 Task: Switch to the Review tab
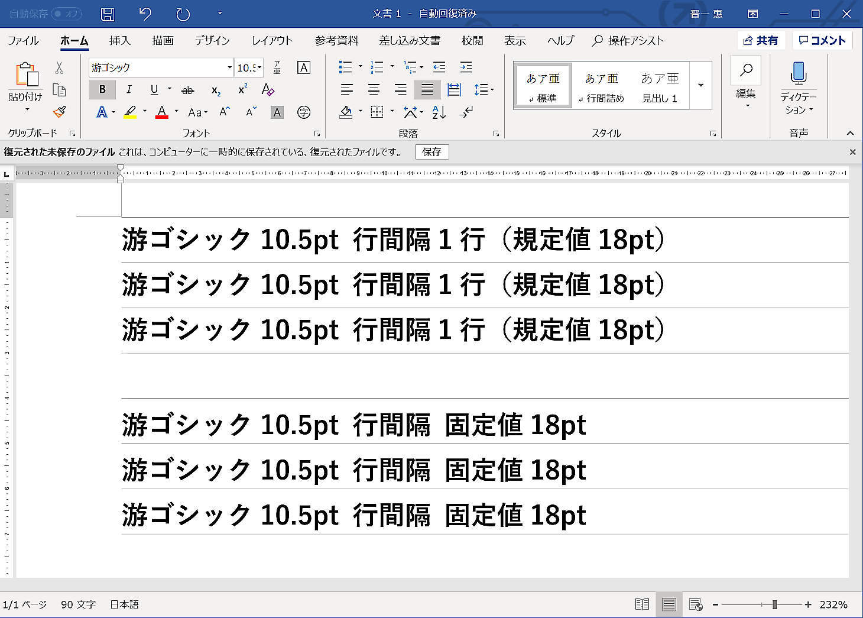[472, 40]
